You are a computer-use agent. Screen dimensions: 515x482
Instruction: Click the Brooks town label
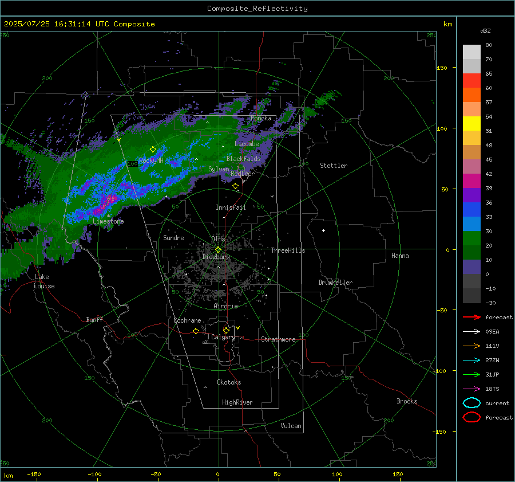[407, 401]
